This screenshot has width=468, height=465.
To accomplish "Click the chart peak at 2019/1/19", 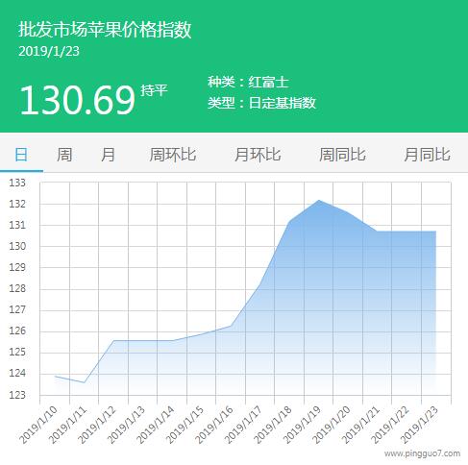I will [x=319, y=201].
